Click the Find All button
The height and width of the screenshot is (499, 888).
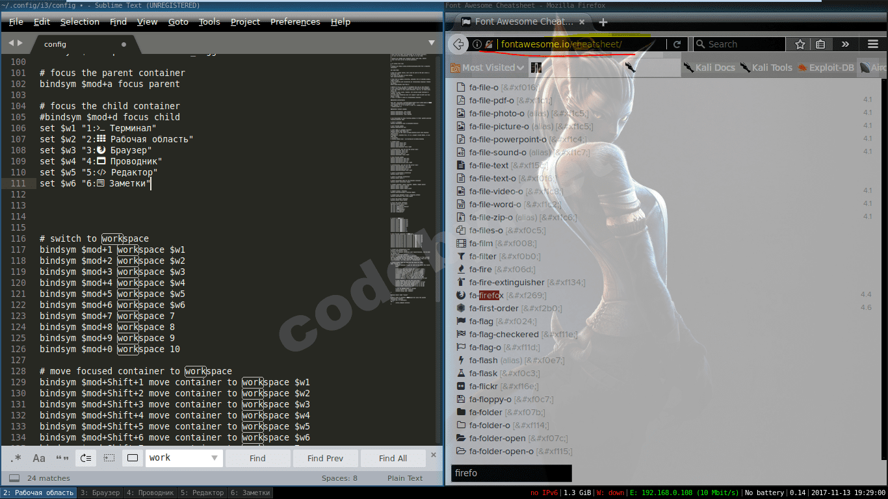pyautogui.click(x=393, y=458)
